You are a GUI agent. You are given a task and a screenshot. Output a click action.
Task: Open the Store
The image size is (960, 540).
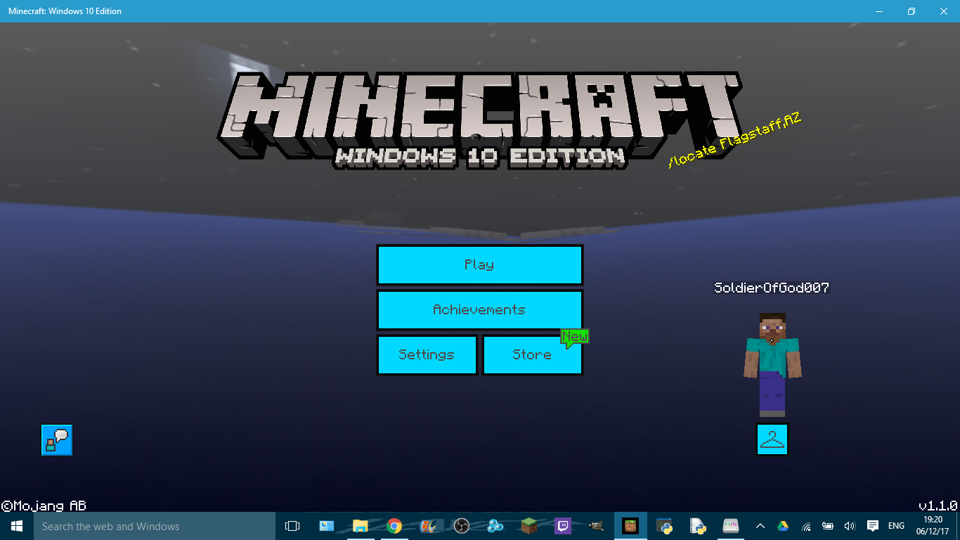click(532, 355)
